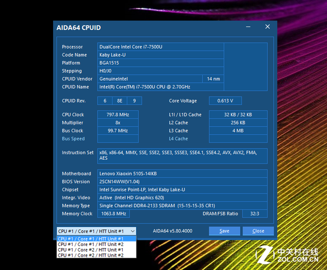327x270 pixels.
Task: Click the CPUID Rev. value 6
Action: pos(105,101)
